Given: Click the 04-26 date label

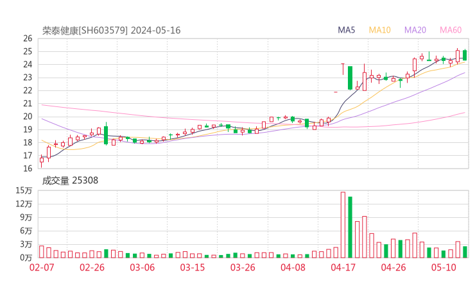Looking at the screenshot, I should click(x=393, y=267).
